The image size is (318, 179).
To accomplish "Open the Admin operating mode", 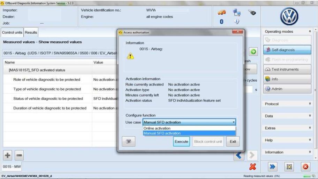I will 287,89.
